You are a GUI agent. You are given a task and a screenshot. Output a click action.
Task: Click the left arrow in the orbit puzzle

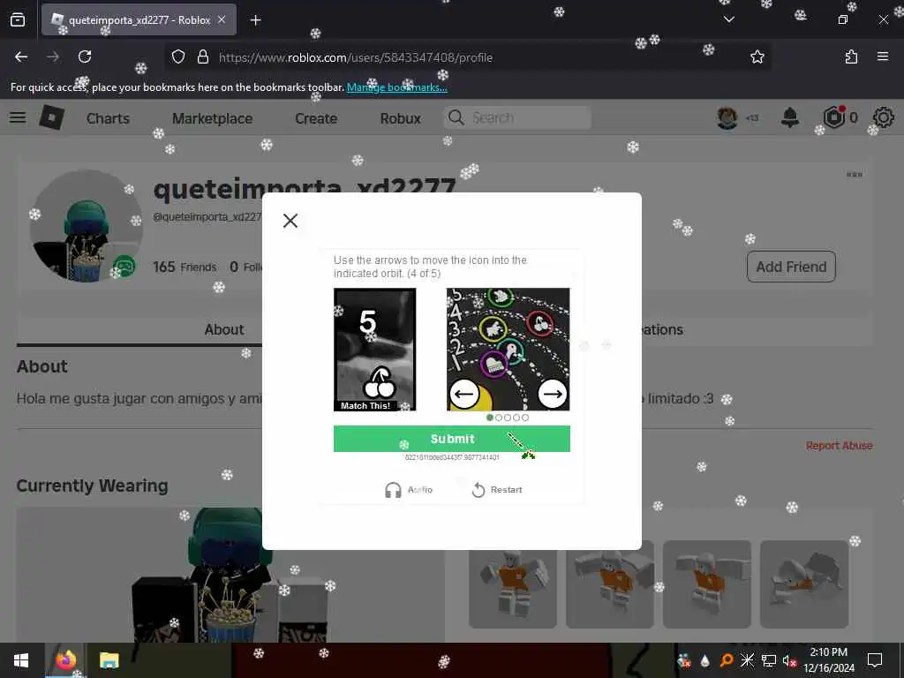(x=464, y=395)
